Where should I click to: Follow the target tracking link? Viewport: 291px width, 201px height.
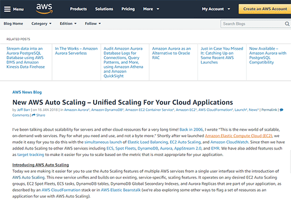tap(30, 154)
